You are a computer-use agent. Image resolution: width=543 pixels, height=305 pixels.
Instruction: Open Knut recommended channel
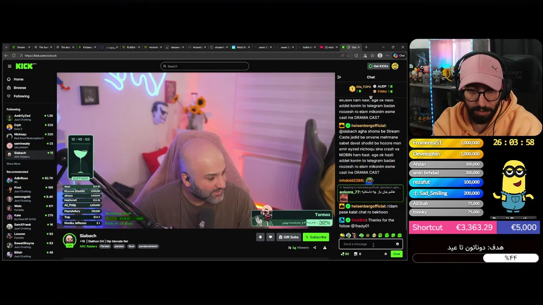(x=30, y=189)
